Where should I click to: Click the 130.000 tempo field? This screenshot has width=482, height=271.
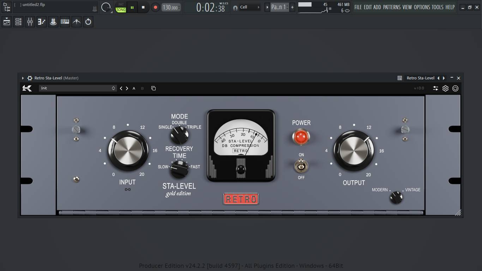click(x=171, y=7)
